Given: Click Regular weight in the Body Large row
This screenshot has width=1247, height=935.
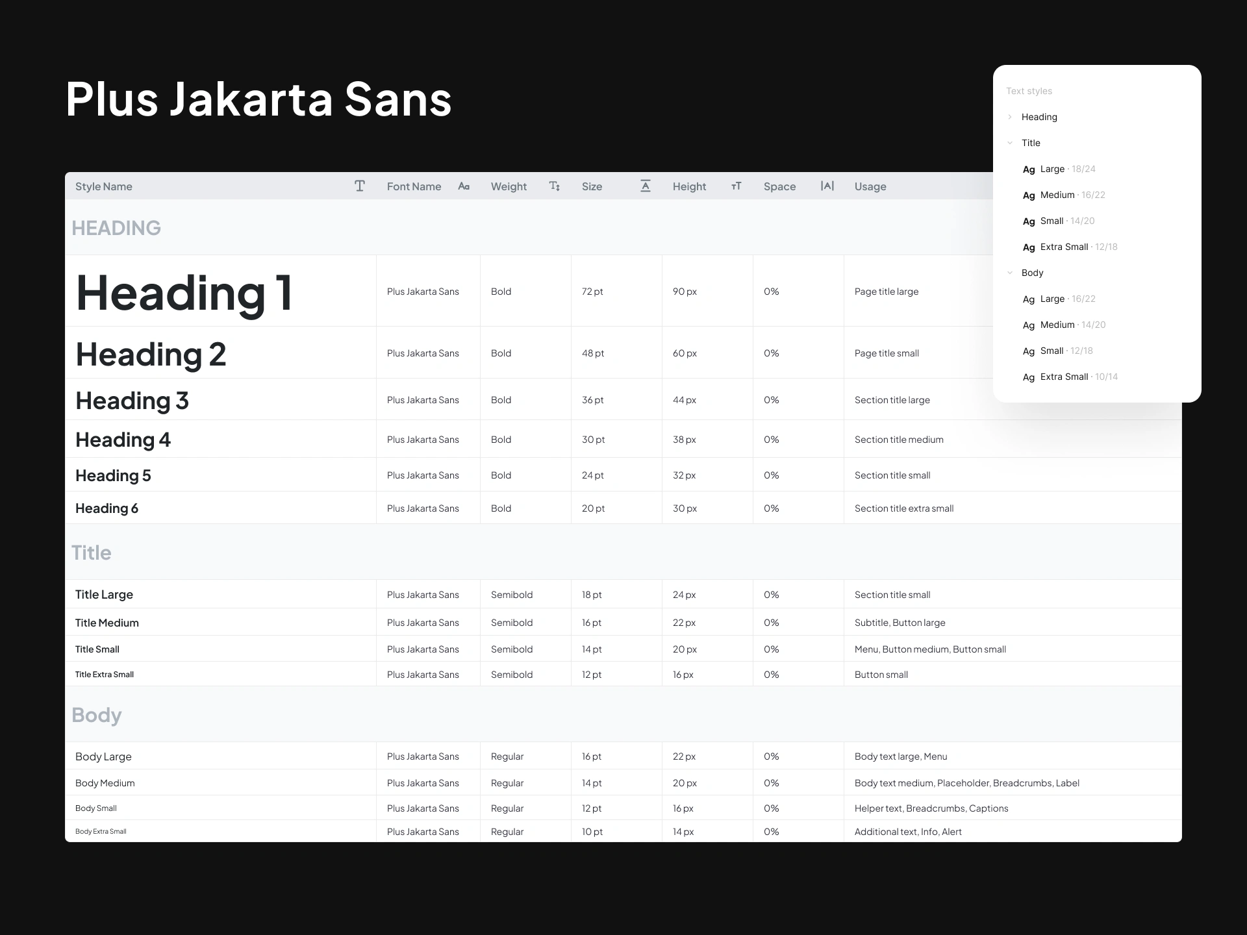Looking at the screenshot, I should (507, 756).
